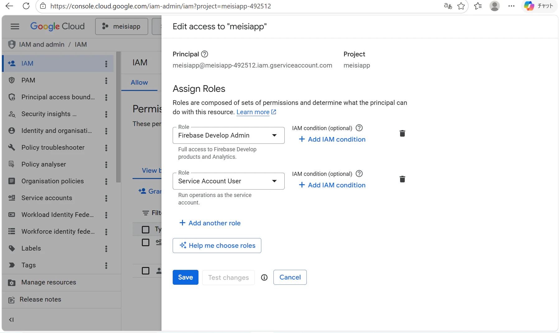Open the Service Account User role dropdown
This screenshot has height=333, width=560.
229,181
